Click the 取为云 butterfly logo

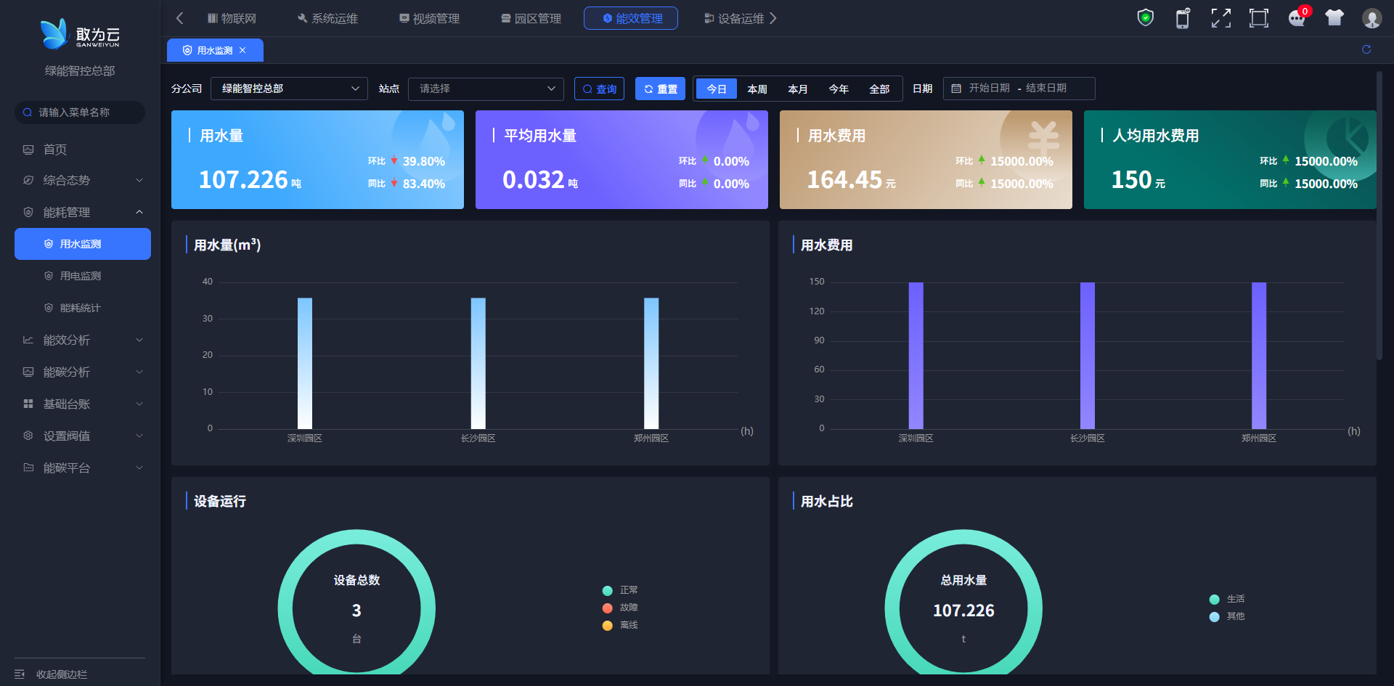click(x=80, y=34)
